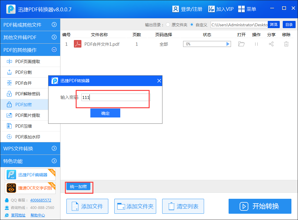Collapse PDF的其他操作 section

point(30,50)
